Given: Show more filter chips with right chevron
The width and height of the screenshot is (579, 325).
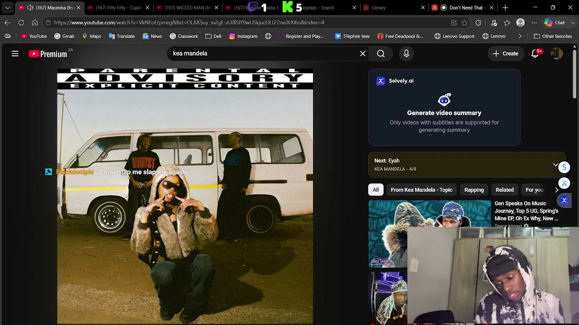Looking at the screenshot, I should click(x=557, y=190).
